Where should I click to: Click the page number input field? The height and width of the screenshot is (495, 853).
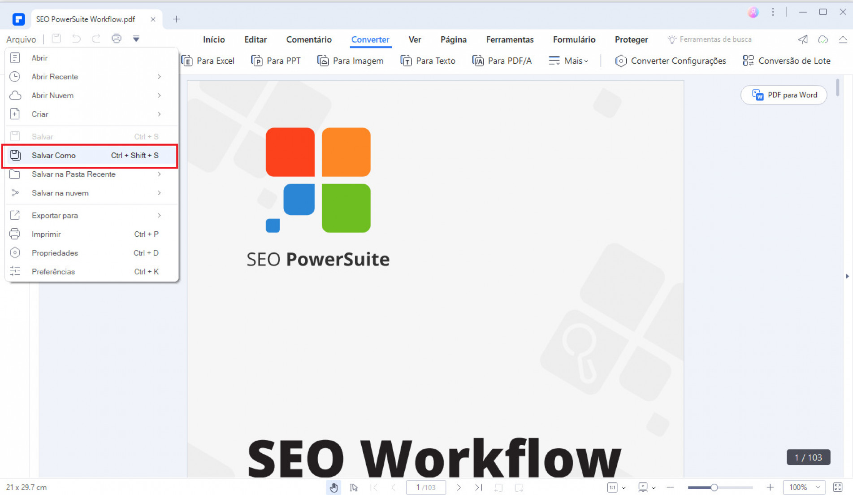pyautogui.click(x=425, y=487)
